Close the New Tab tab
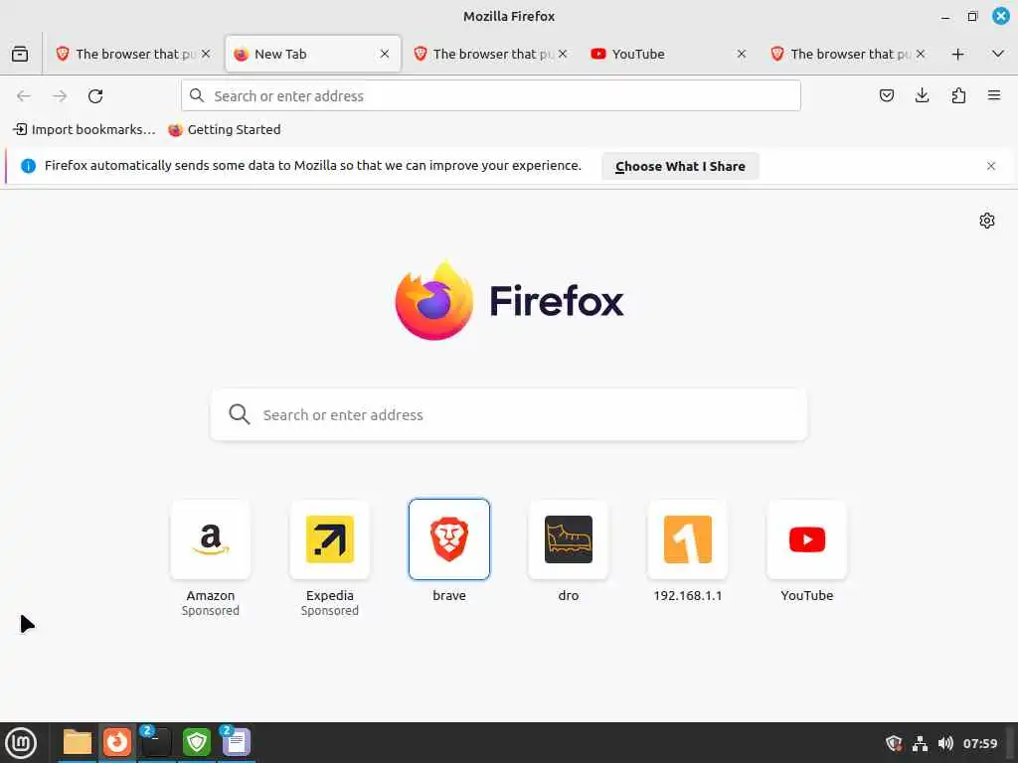The width and height of the screenshot is (1018, 763). [x=385, y=54]
